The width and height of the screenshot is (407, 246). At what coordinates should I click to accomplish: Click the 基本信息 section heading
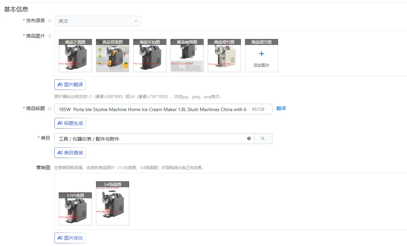(x=16, y=9)
